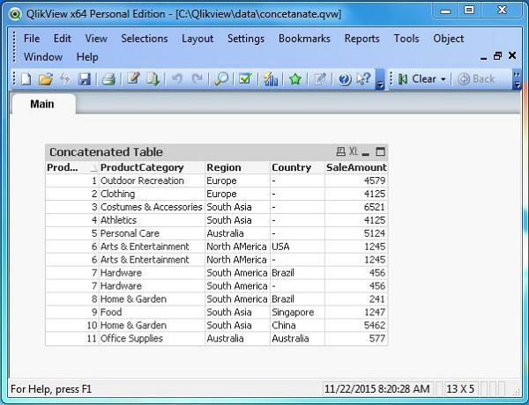Open the Settings menu
The image size is (529, 405).
tap(246, 39)
